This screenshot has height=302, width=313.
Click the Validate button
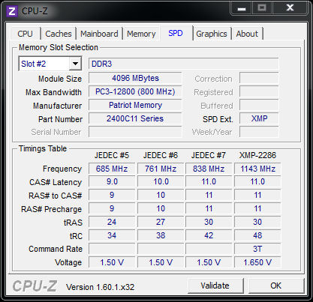coord(215,286)
